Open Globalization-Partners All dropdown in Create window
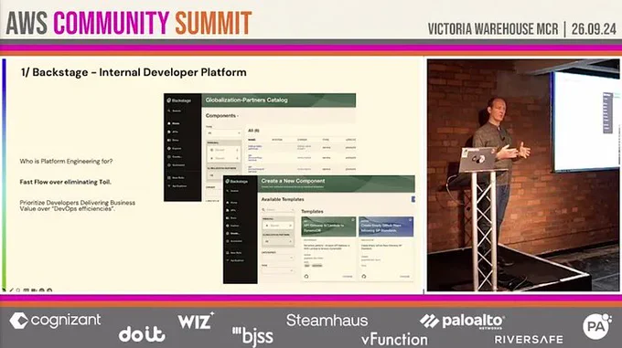The height and width of the screenshot is (348, 622). click(x=278, y=241)
